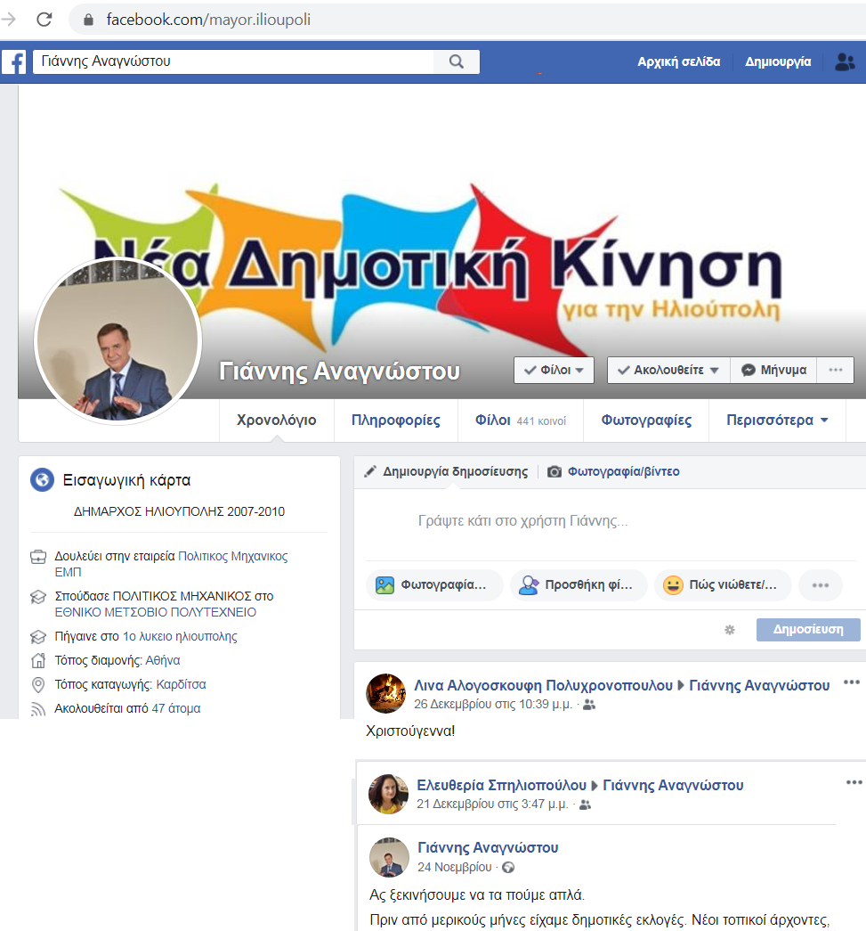Go to Αρχική σελίδα in top bar
The height and width of the screenshot is (931, 866).
coord(678,61)
